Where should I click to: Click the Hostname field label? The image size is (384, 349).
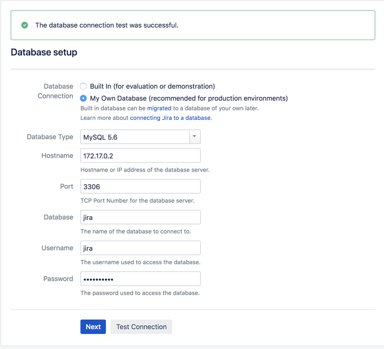pyautogui.click(x=57, y=155)
